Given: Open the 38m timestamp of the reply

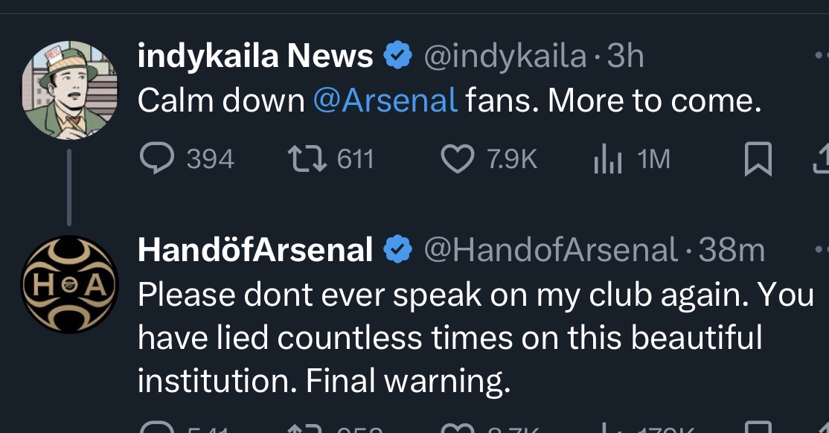Looking at the screenshot, I should click(x=732, y=250).
